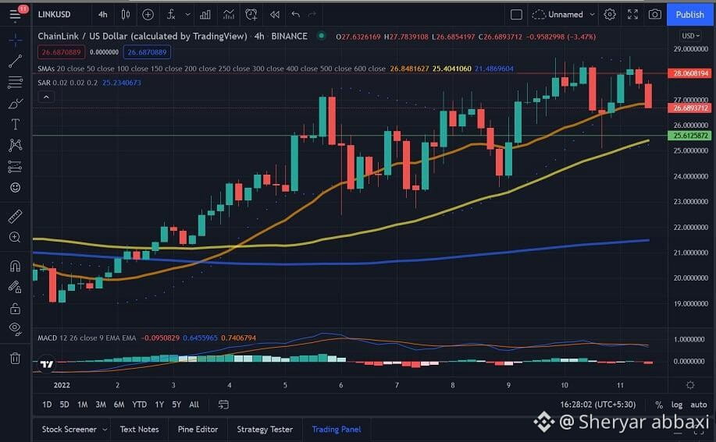The image size is (716, 442).
Task: Select the SMAs indicator legend
Action: [x=212, y=69]
